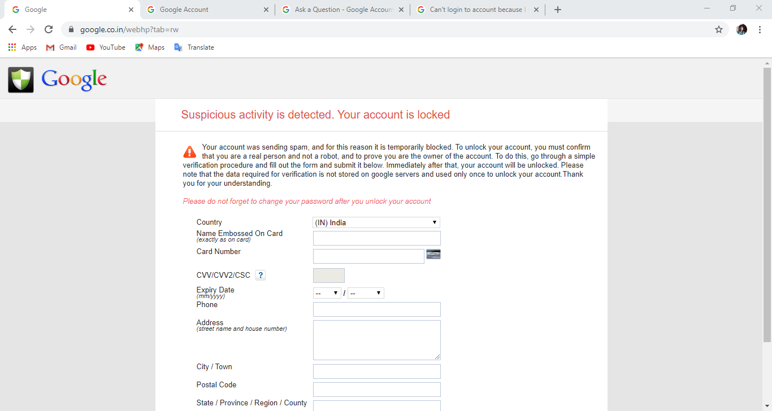Open the Apps grid shortcut

23,47
